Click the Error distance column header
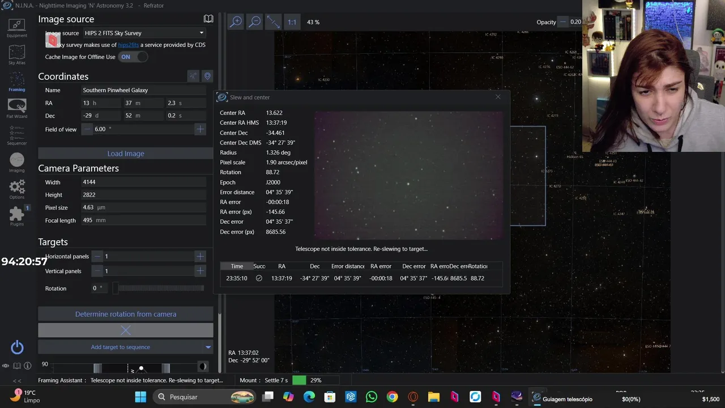Viewport: 725px width, 408px height. tap(348, 266)
